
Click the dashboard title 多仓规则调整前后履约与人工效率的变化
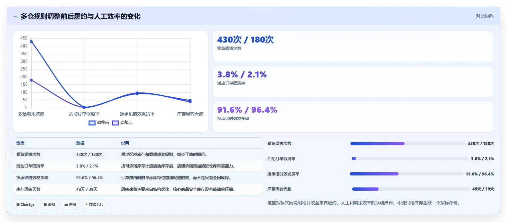[80, 16]
